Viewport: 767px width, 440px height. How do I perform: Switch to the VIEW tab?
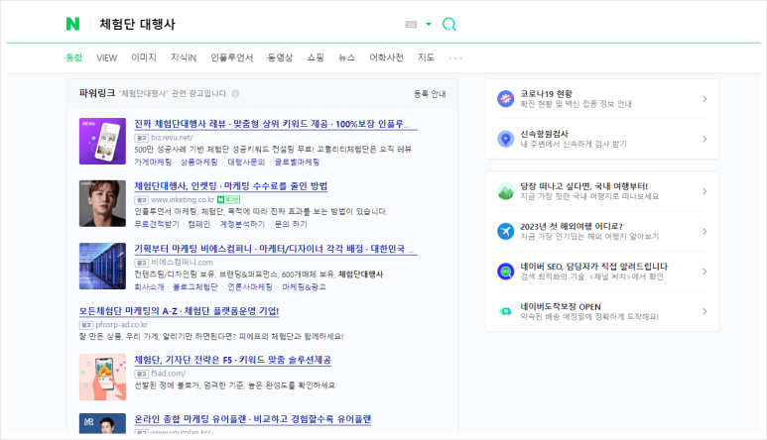pyautogui.click(x=106, y=57)
